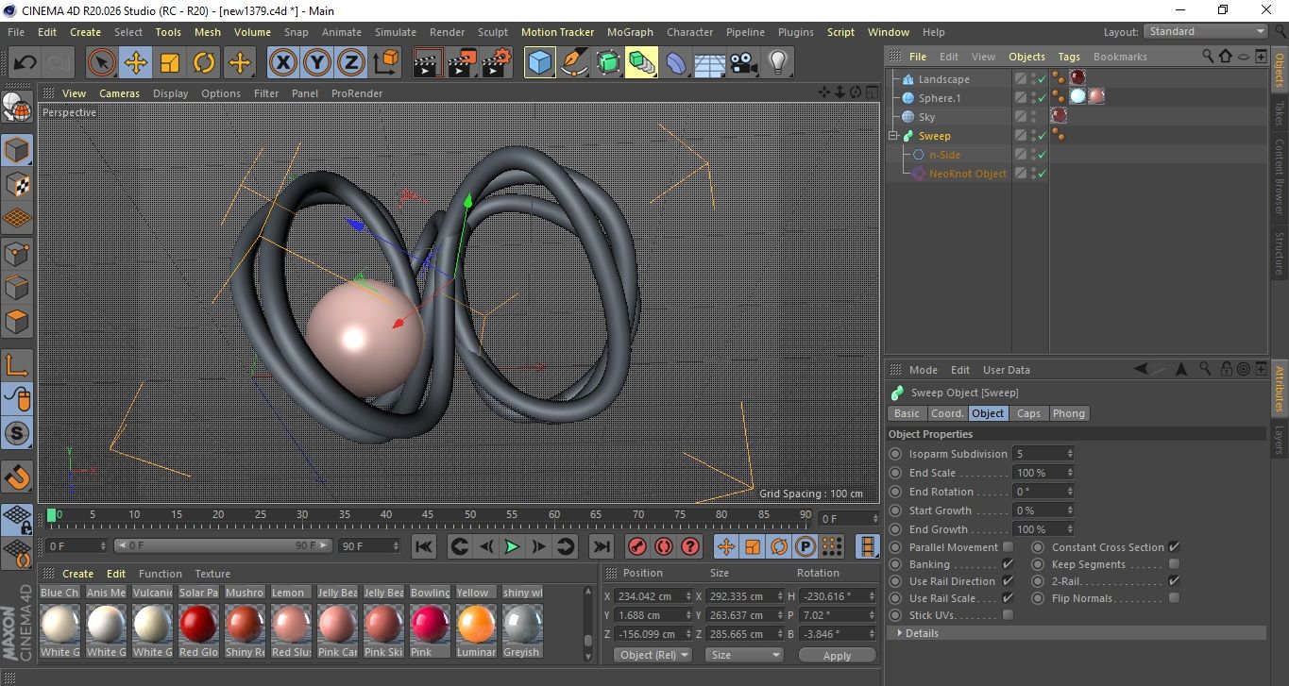This screenshot has height=686, width=1289.
Task: Click the End Rotation stepper arrows
Action: point(1070,492)
